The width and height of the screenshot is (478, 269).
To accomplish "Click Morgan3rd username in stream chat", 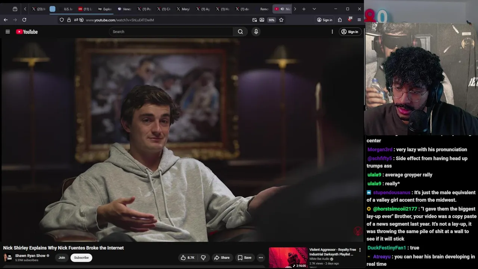I will tap(380, 149).
